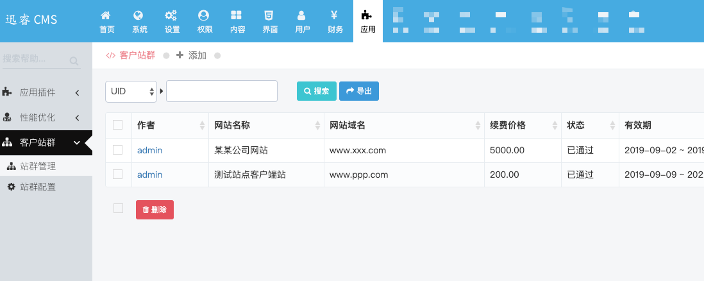Click the red 删除 delete button
The height and width of the screenshot is (281, 704).
pos(155,210)
